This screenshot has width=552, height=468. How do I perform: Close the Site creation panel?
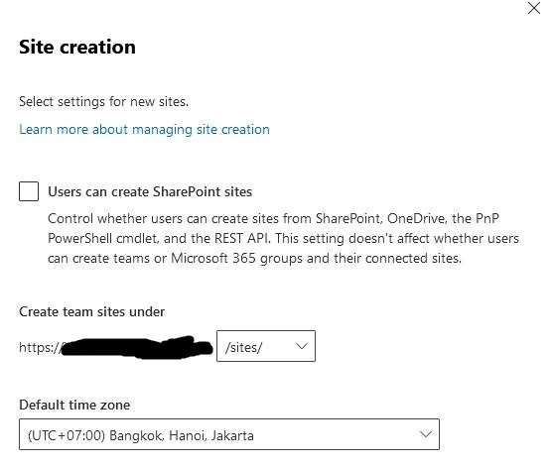point(534,8)
